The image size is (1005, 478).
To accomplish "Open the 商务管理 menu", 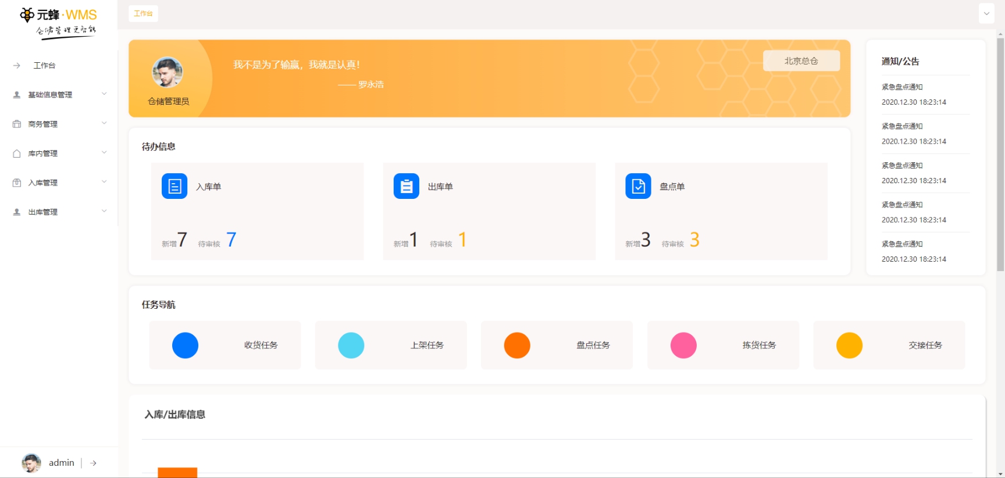I will (43, 124).
